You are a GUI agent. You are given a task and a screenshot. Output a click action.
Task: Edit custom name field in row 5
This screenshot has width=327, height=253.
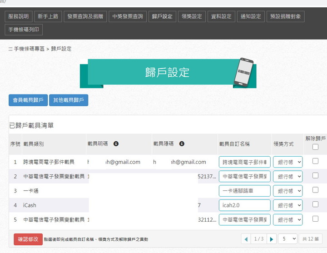[245, 220]
